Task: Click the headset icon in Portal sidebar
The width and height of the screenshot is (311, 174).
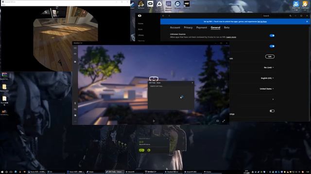Action: point(75,54)
